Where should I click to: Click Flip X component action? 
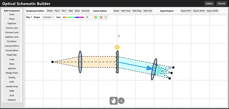coord(57,11)
